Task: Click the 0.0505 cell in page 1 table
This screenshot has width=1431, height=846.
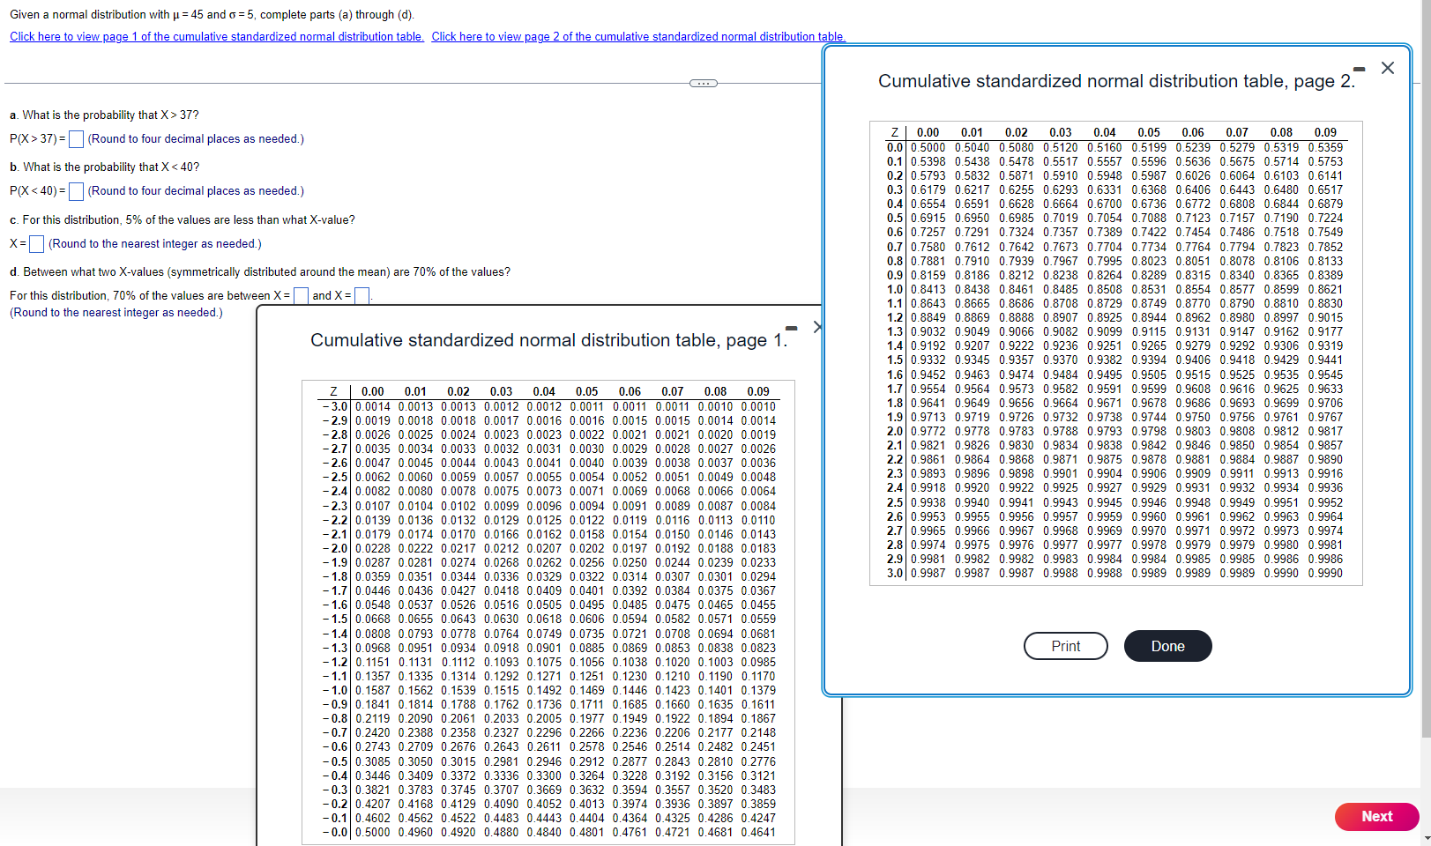Action: (544, 605)
